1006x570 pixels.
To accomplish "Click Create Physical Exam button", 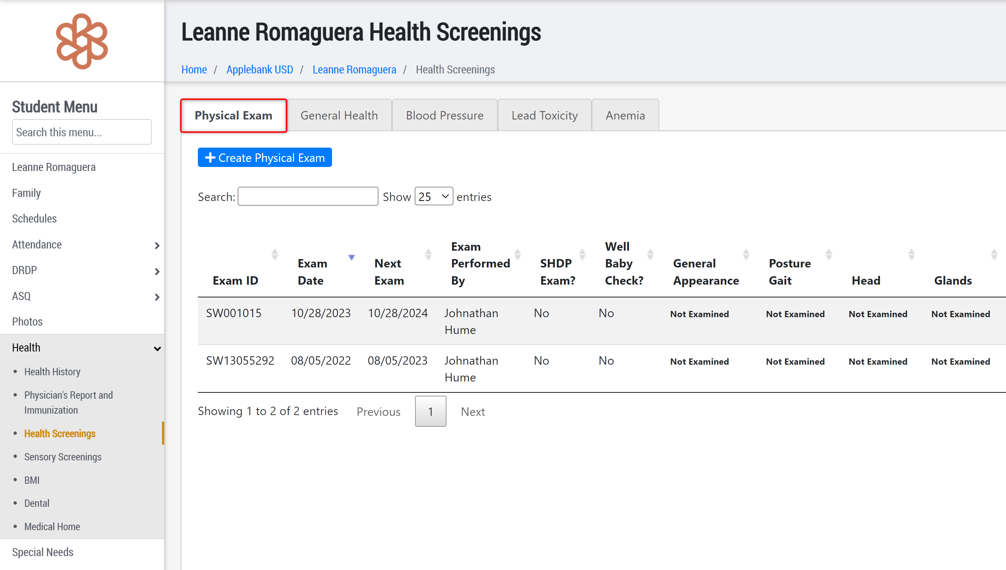I will click(265, 158).
